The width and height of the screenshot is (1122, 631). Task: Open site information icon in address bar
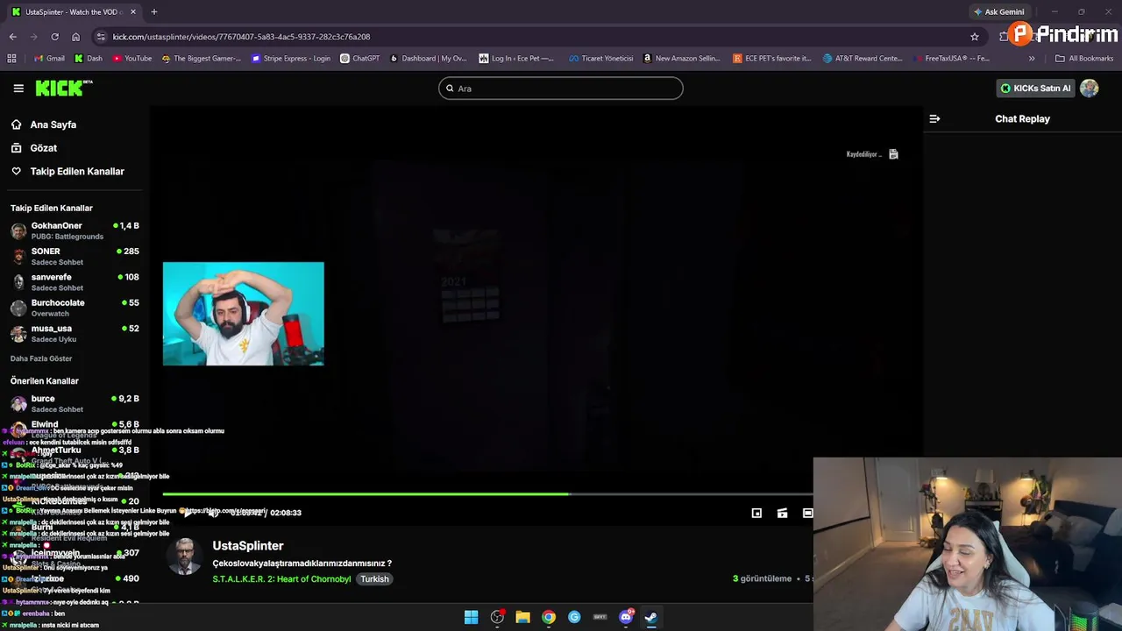(101, 37)
